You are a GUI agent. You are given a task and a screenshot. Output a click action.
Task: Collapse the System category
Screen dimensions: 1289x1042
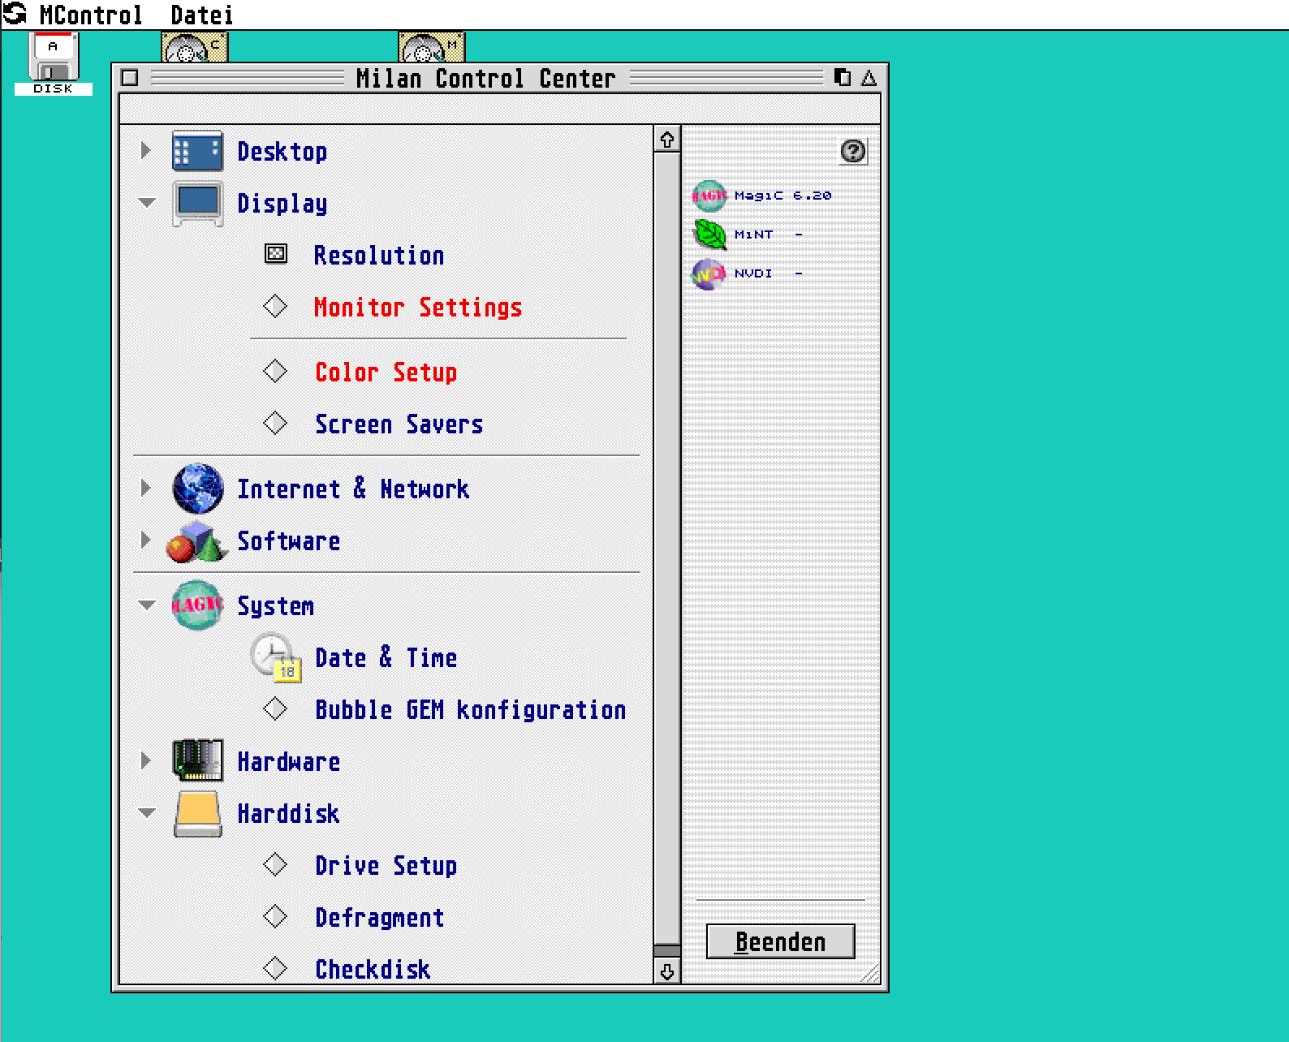[147, 605]
